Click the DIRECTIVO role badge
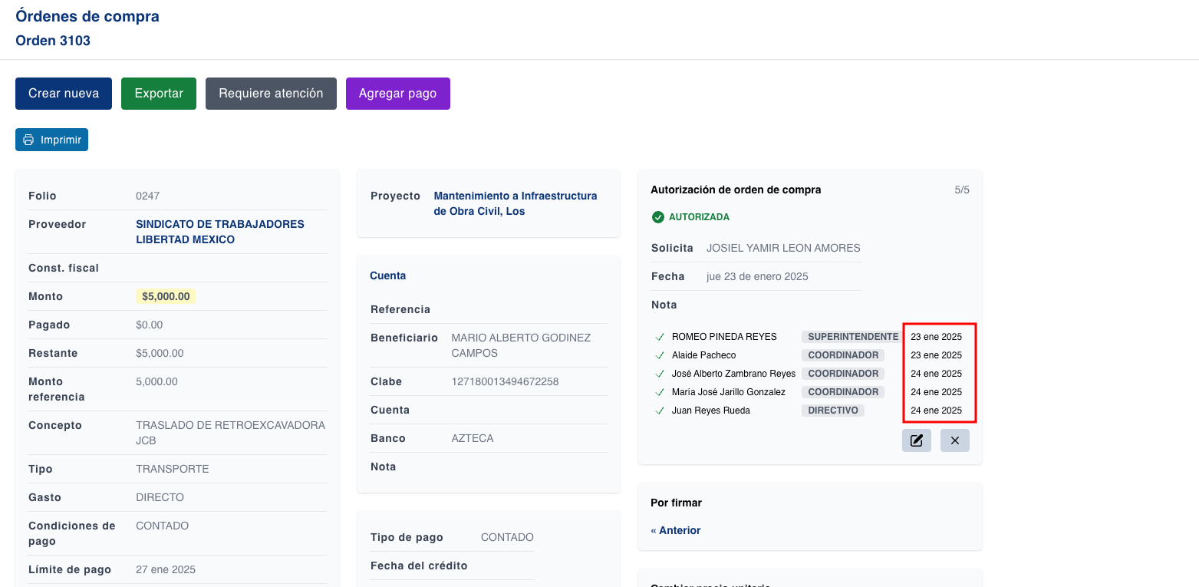This screenshot has height=587, width=1199. (832, 411)
